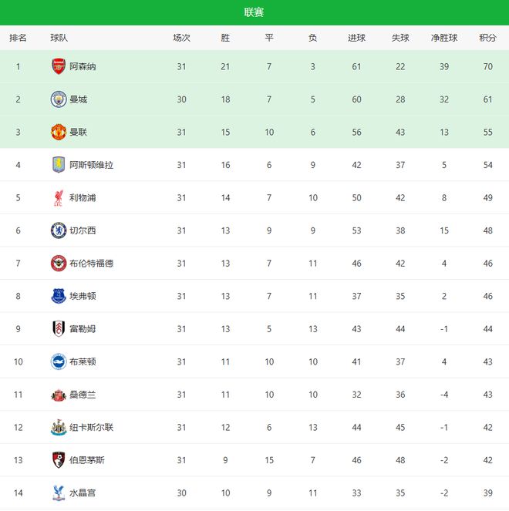The width and height of the screenshot is (509, 511).
Task: Open the 阿斯顿维拉 team link
Action: coord(91,165)
